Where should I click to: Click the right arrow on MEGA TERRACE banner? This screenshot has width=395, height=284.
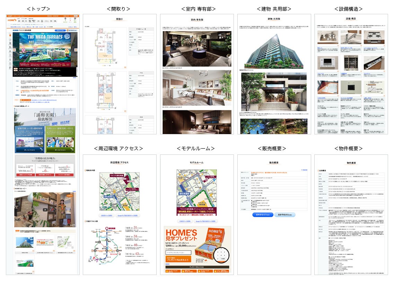[x=76, y=50]
